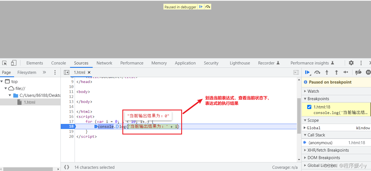Toggle pause on exceptions
371x171 pixels.
pos(368,72)
